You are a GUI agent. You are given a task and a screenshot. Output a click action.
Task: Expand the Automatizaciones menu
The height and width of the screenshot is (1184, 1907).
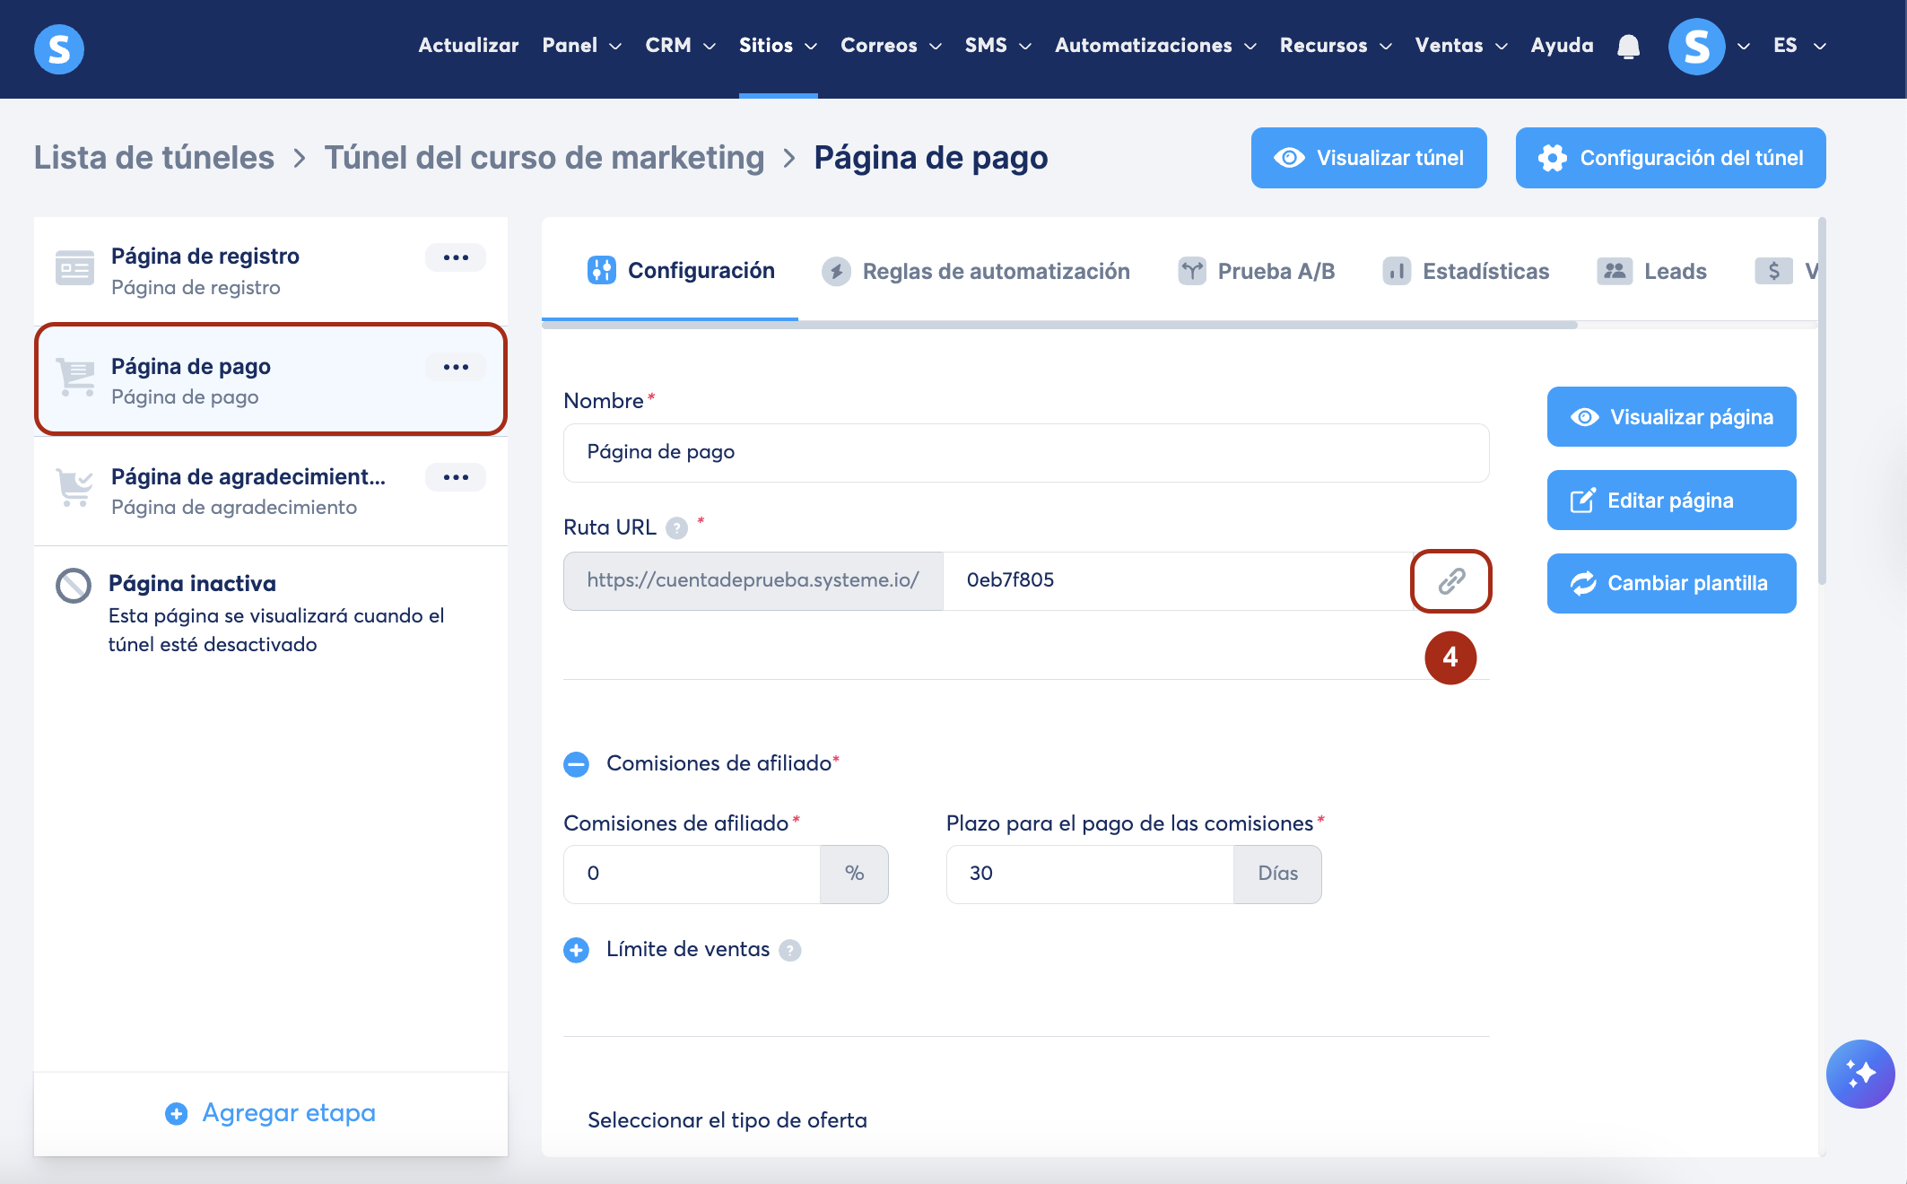click(x=1154, y=46)
